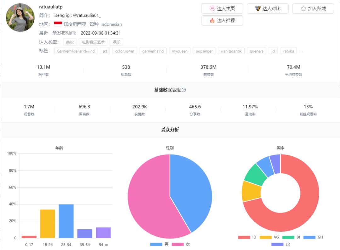Click the 0-17 age bar
Image resolution: width=340 pixels, height=250 pixels.
click(29, 237)
